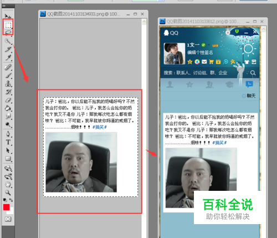Click the 聊天 button
The height and width of the screenshot is (238, 277).
click(249, 96)
